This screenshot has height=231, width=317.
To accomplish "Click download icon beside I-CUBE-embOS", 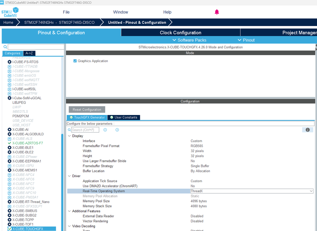I will [x=10, y=75].
